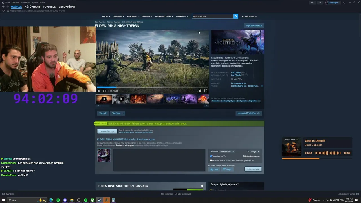Focus the Mağazada ara search field
This screenshot has height=203, width=361.
click(x=213, y=16)
